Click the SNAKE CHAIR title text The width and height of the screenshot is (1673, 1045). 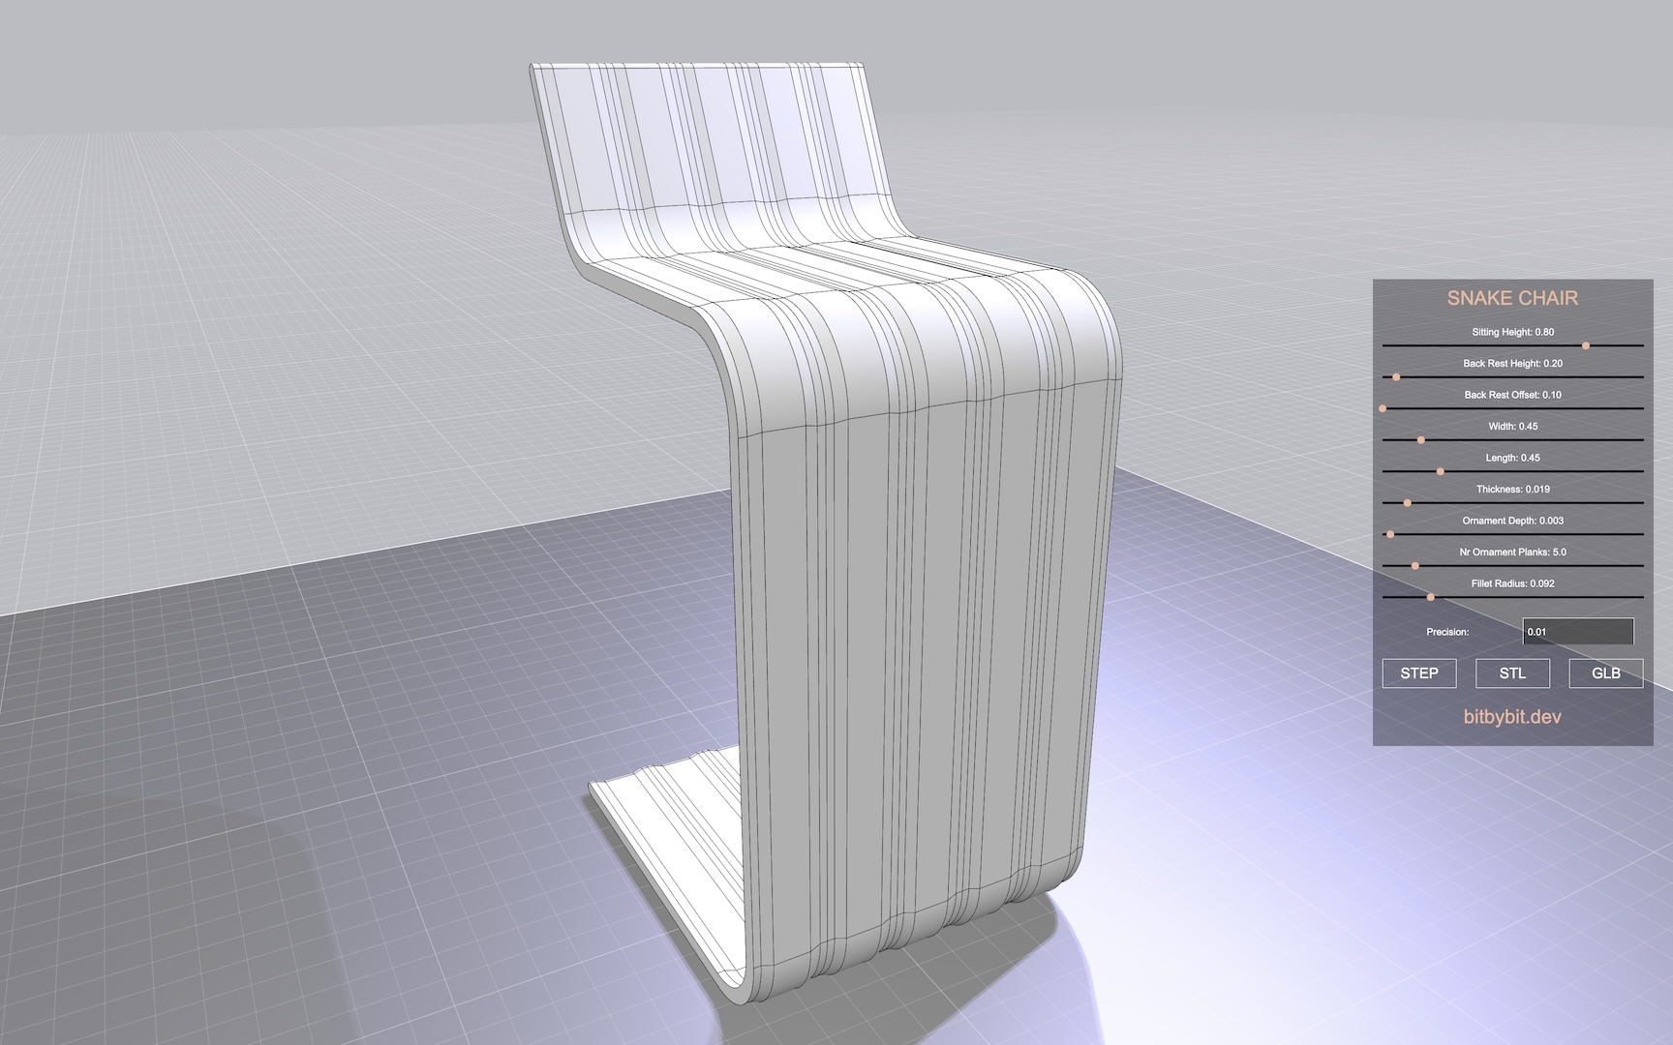coord(1512,298)
